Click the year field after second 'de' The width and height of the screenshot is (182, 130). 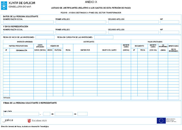click(83, 114)
